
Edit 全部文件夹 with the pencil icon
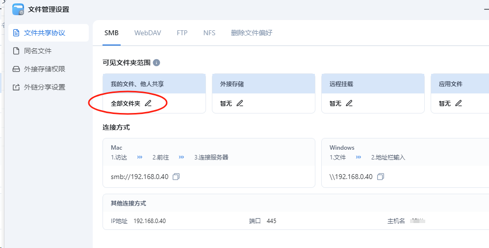148,103
